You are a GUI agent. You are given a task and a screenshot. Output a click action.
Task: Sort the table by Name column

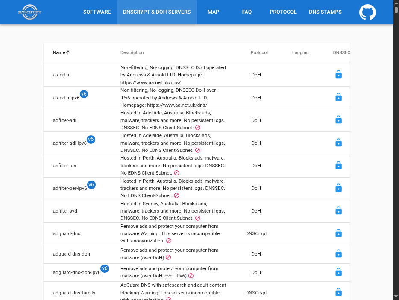point(62,52)
